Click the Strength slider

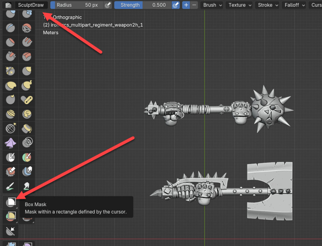pyautogui.click(x=143, y=5)
